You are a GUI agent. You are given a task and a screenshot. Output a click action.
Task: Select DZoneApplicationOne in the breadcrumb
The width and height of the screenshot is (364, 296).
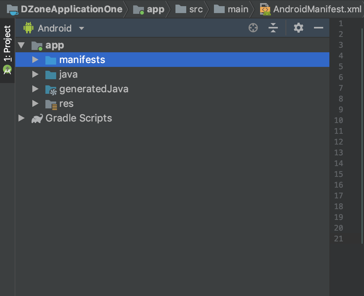coord(72,9)
